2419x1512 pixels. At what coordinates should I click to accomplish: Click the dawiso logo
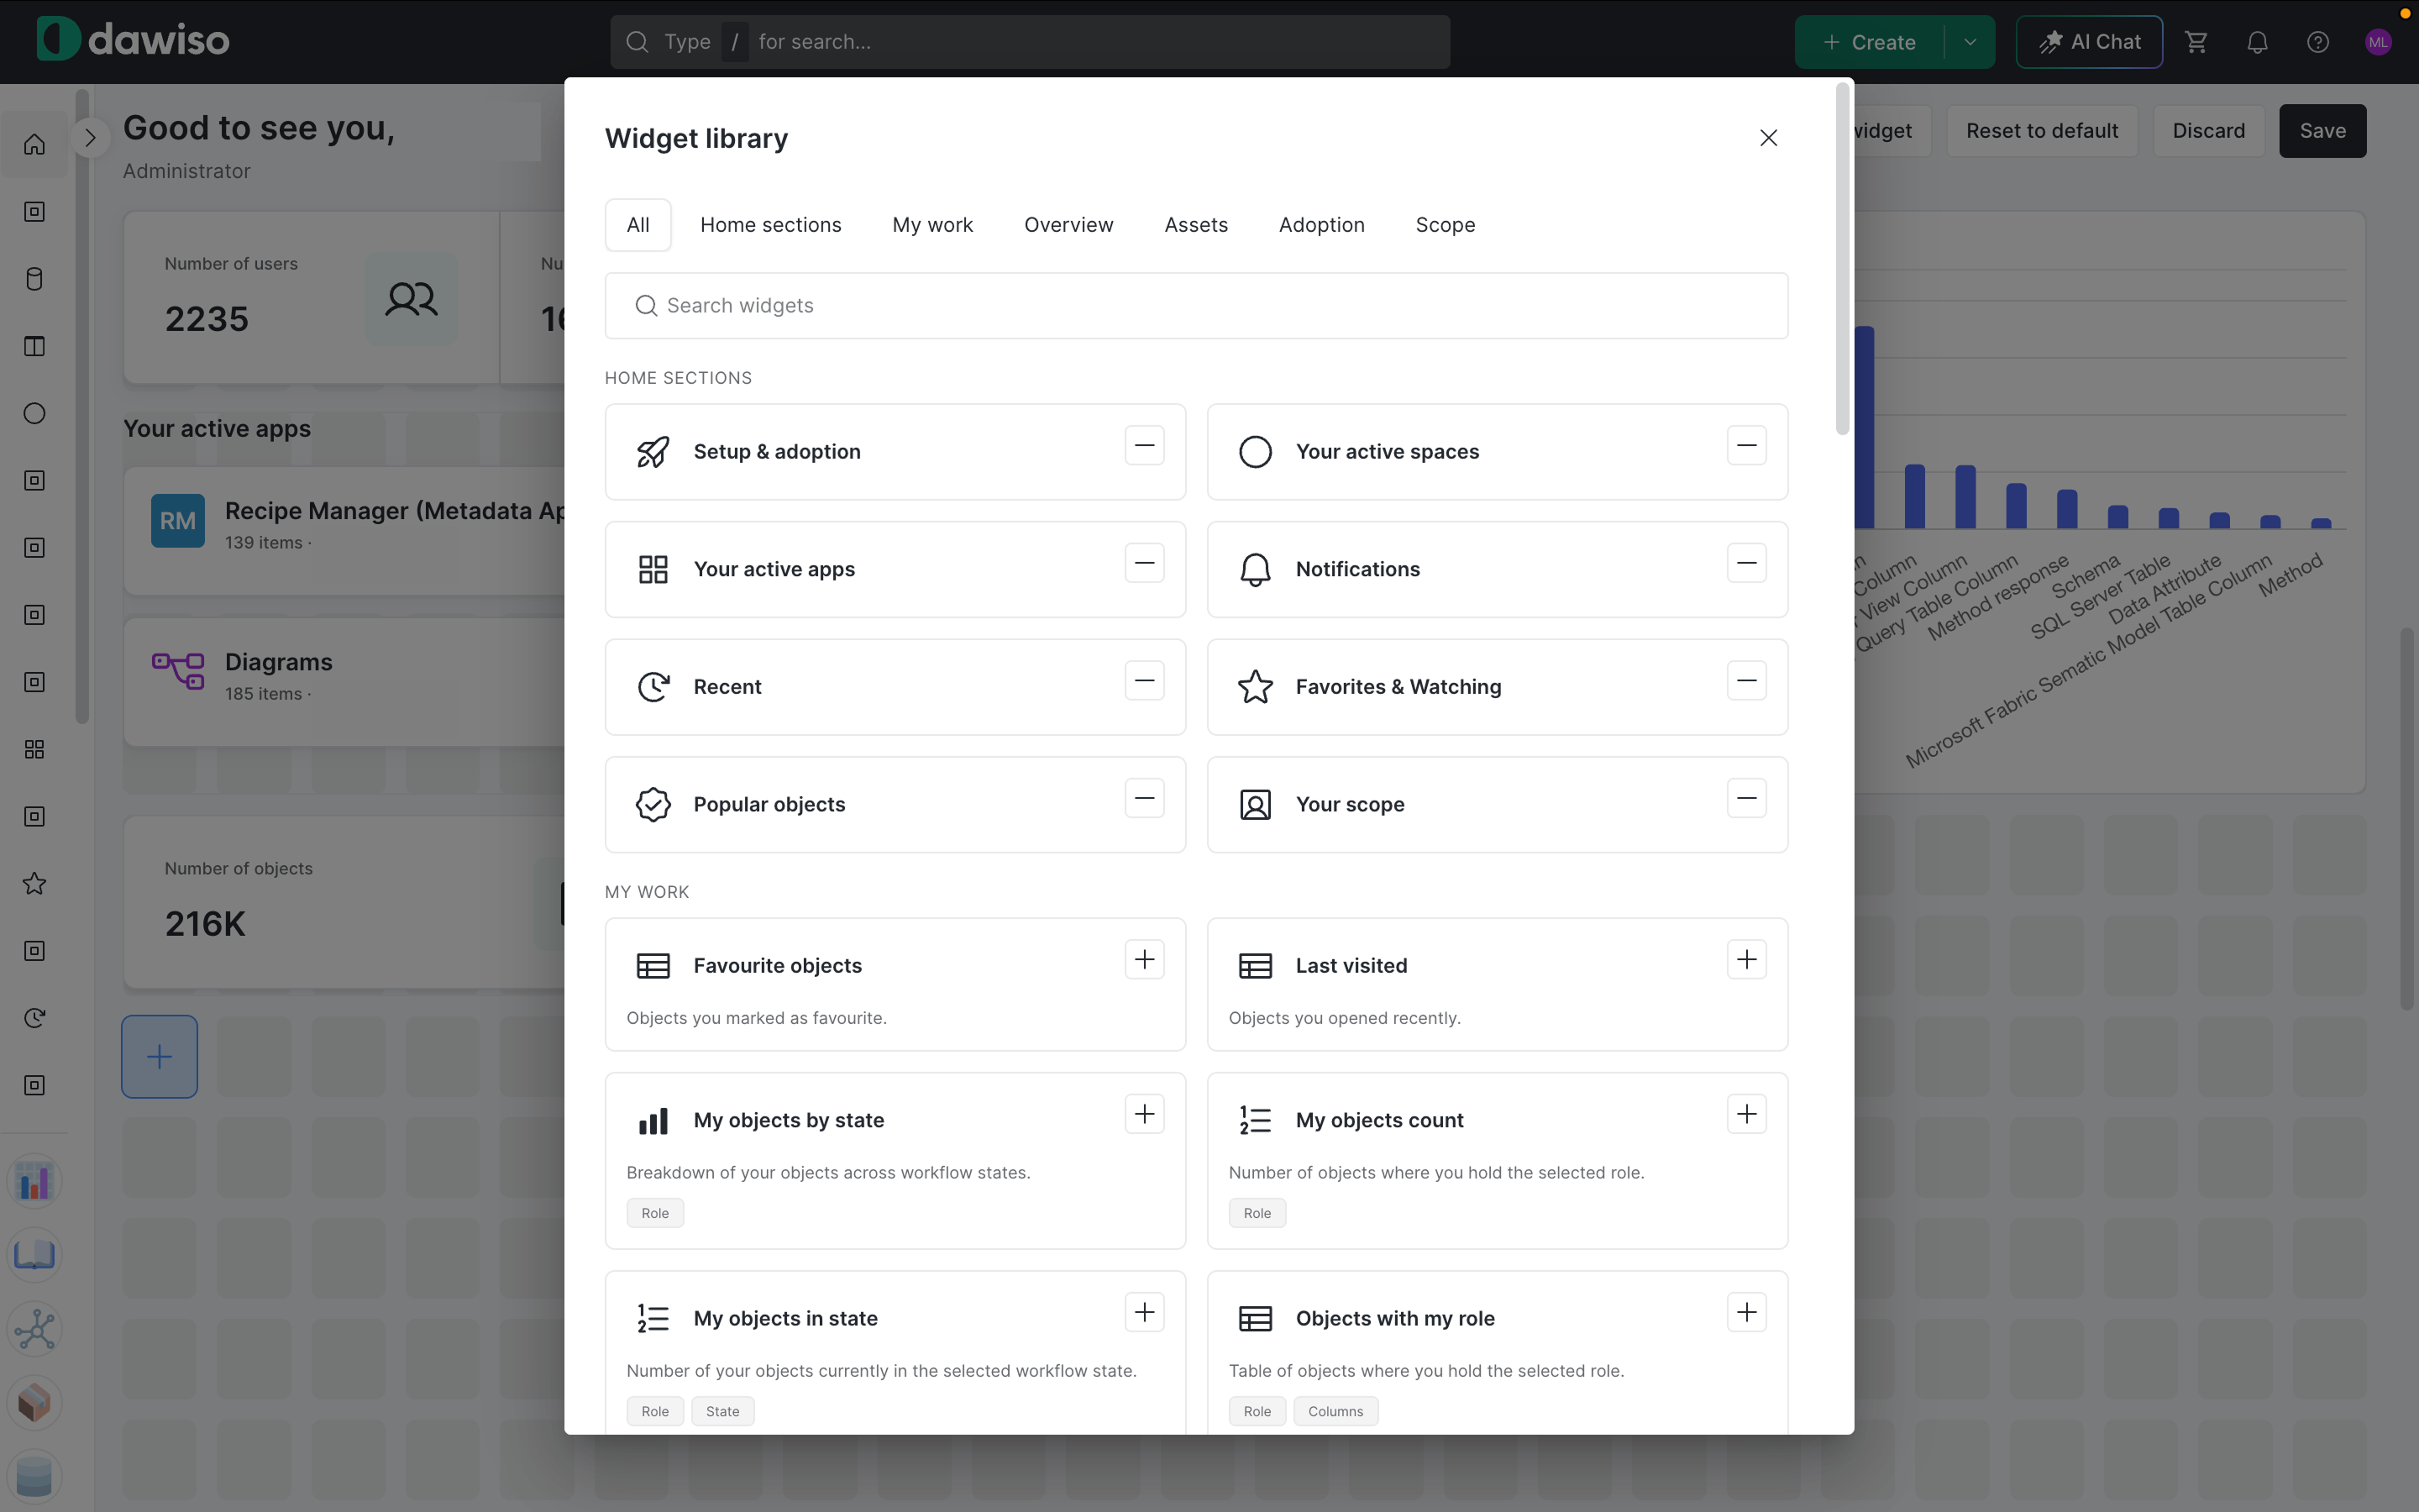(133, 40)
